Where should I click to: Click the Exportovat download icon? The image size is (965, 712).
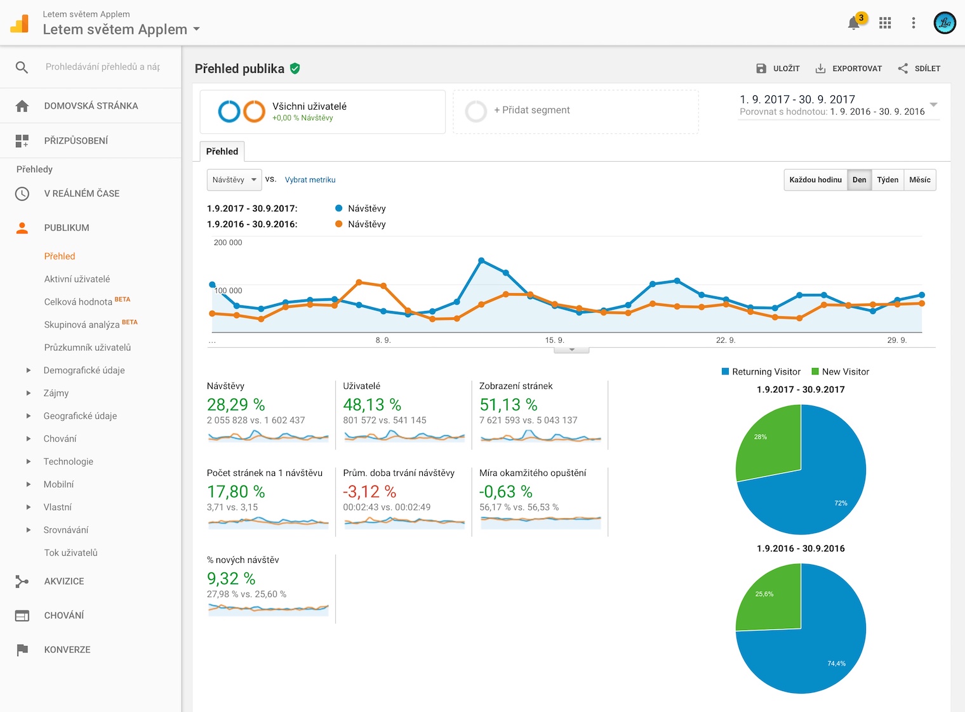click(820, 69)
